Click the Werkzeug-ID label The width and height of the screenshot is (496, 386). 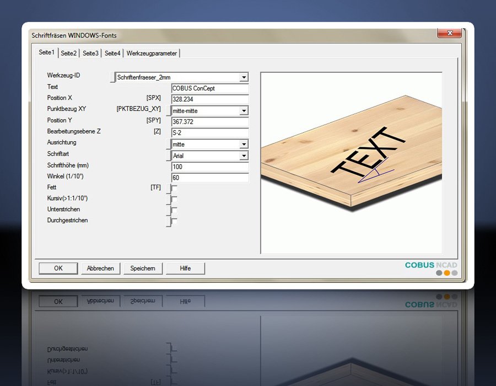63,76
